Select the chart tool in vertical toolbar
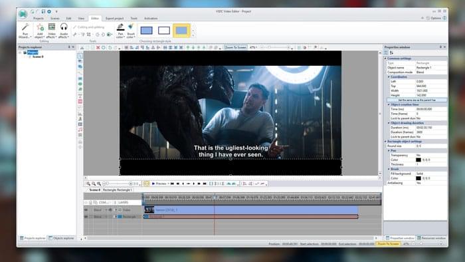This screenshot has height=262, width=465. pyautogui.click(x=80, y=114)
